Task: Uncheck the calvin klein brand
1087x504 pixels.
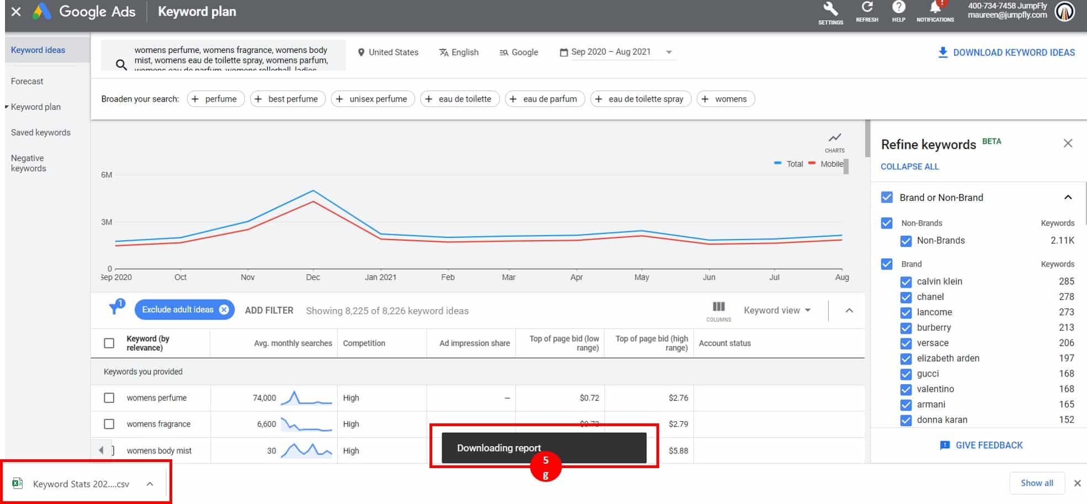Action: (906, 282)
